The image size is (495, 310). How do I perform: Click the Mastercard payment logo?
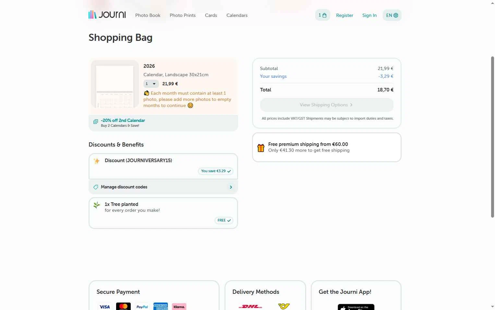click(x=123, y=306)
